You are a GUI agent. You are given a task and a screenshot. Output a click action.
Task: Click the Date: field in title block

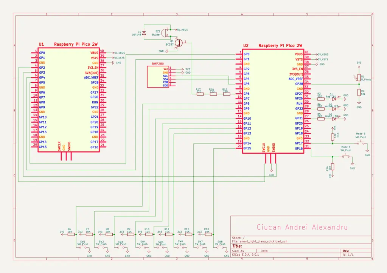click(264, 251)
